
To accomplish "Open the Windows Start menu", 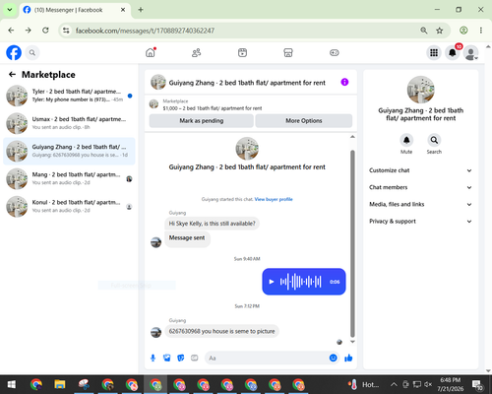I will tap(12, 384).
